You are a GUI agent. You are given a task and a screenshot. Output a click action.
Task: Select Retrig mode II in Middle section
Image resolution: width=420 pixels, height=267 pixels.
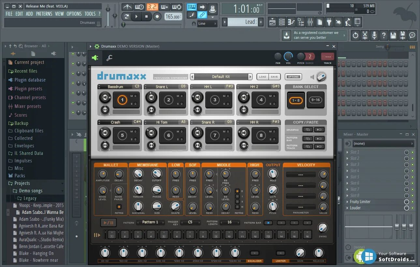click(237, 202)
